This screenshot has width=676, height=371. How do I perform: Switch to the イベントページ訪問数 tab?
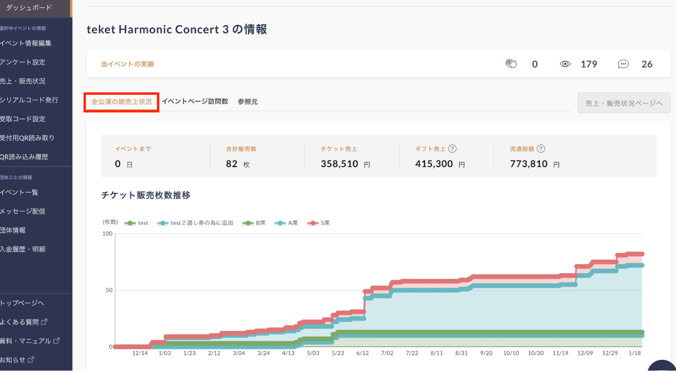pos(195,101)
